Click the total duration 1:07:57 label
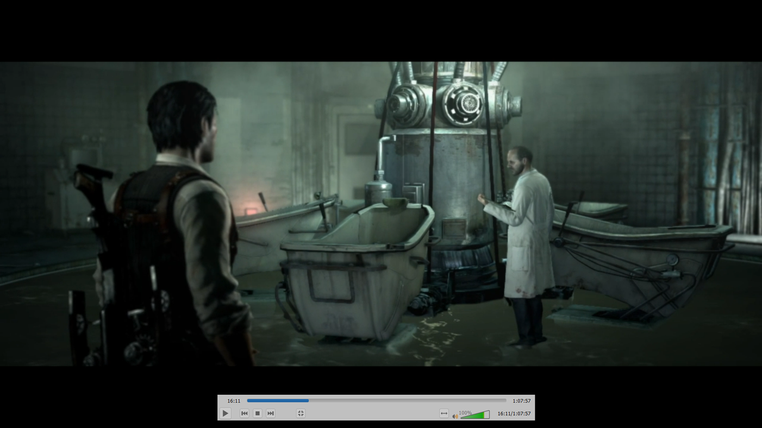 (521, 401)
